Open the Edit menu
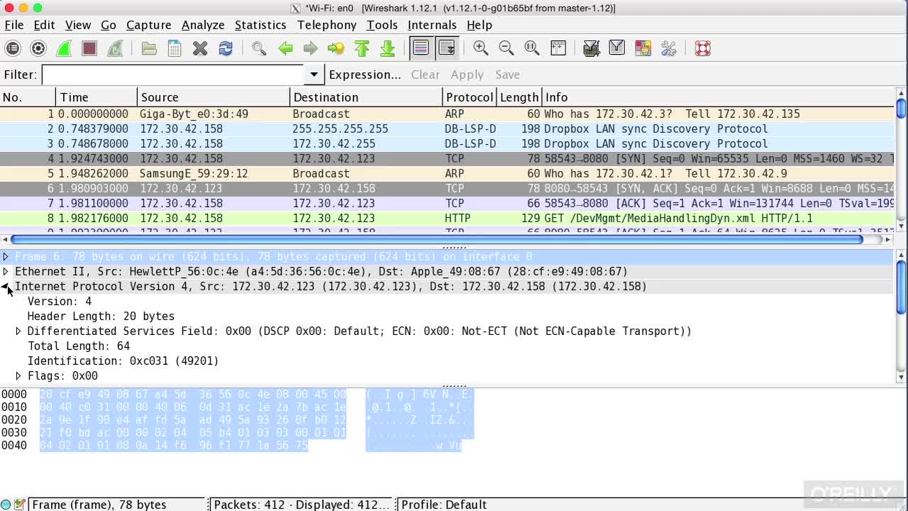The width and height of the screenshot is (908, 511). 44,25
